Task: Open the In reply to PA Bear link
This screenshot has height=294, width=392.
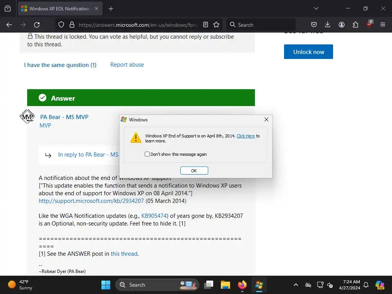Action: click(88, 155)
